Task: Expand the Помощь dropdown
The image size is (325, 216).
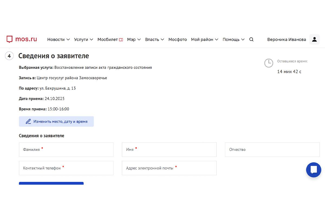Action: [x=231, y=39]
